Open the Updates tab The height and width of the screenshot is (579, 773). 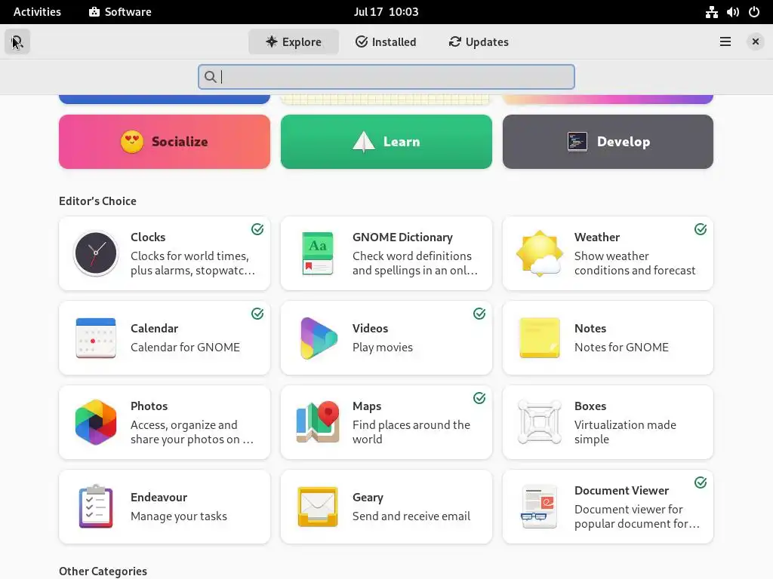pos(478,42)
